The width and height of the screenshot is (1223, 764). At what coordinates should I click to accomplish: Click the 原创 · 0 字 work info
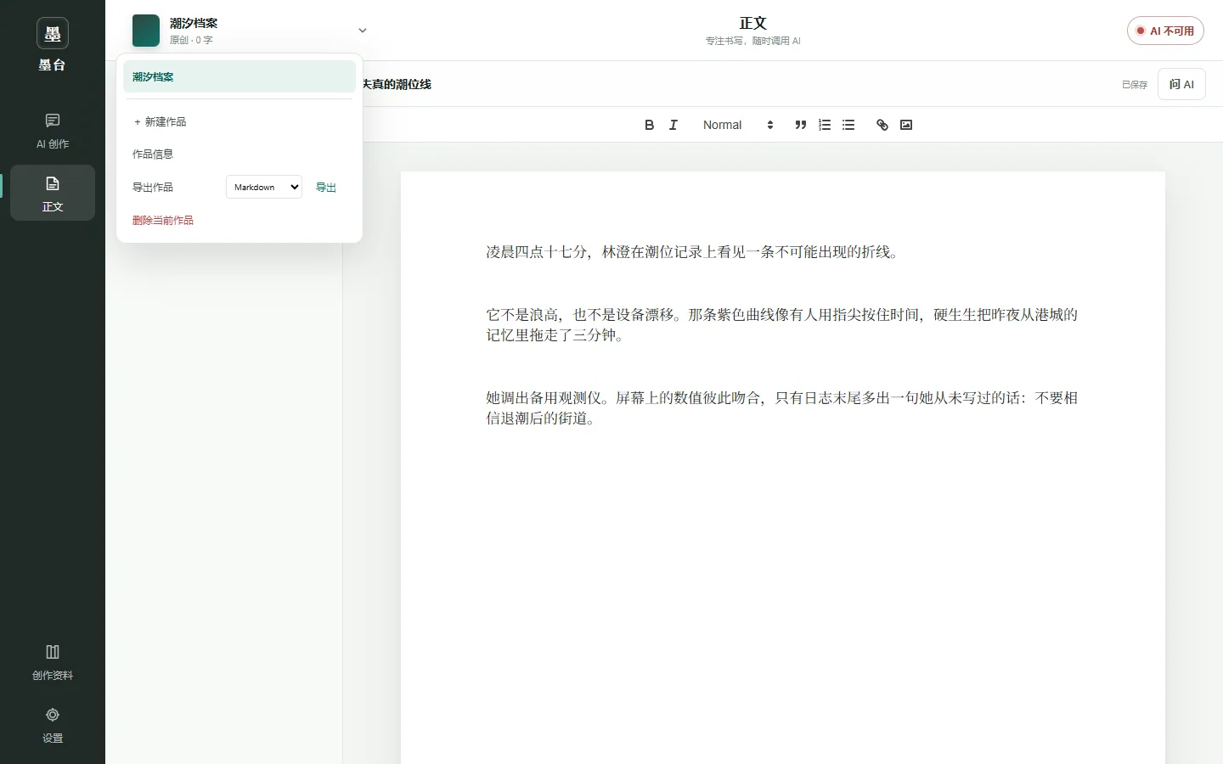coord(191,40)
